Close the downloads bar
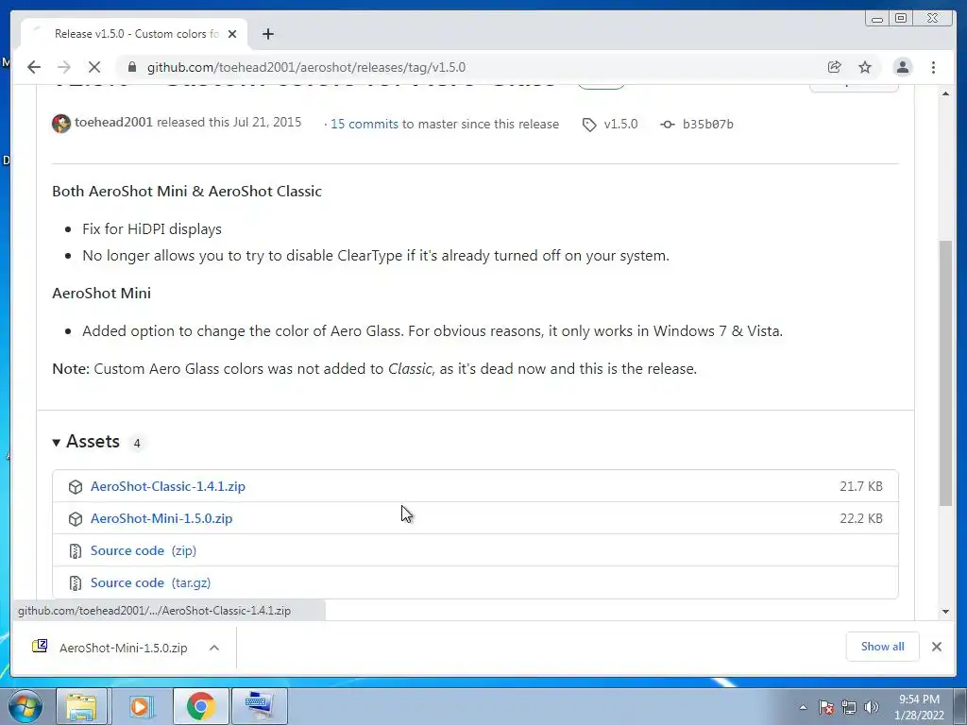 [x=936, y=647]
